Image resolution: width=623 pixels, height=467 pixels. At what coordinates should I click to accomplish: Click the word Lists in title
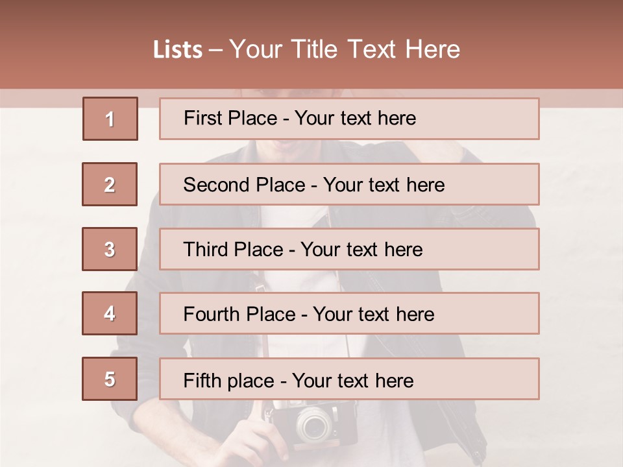tap(178, 50)
